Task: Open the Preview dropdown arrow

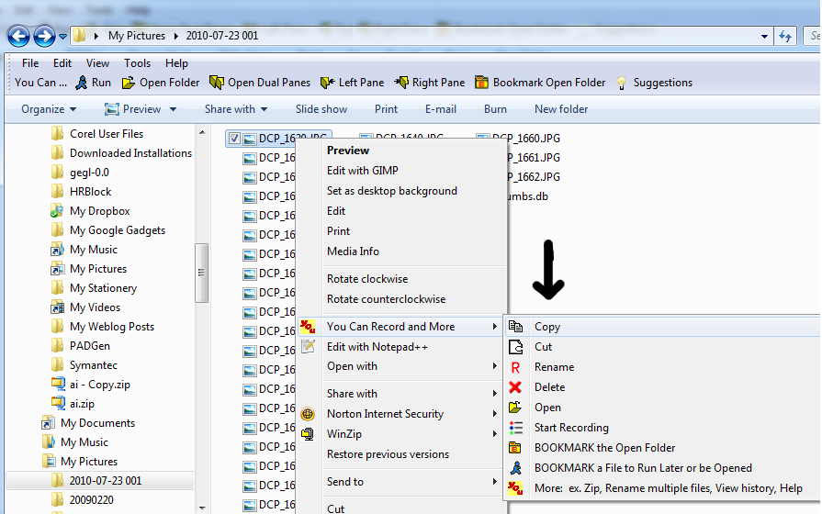Action: click(173, 109)
